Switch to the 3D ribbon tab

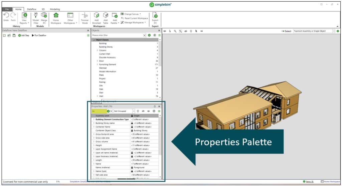pyautogui.click(x=43, y=9)
